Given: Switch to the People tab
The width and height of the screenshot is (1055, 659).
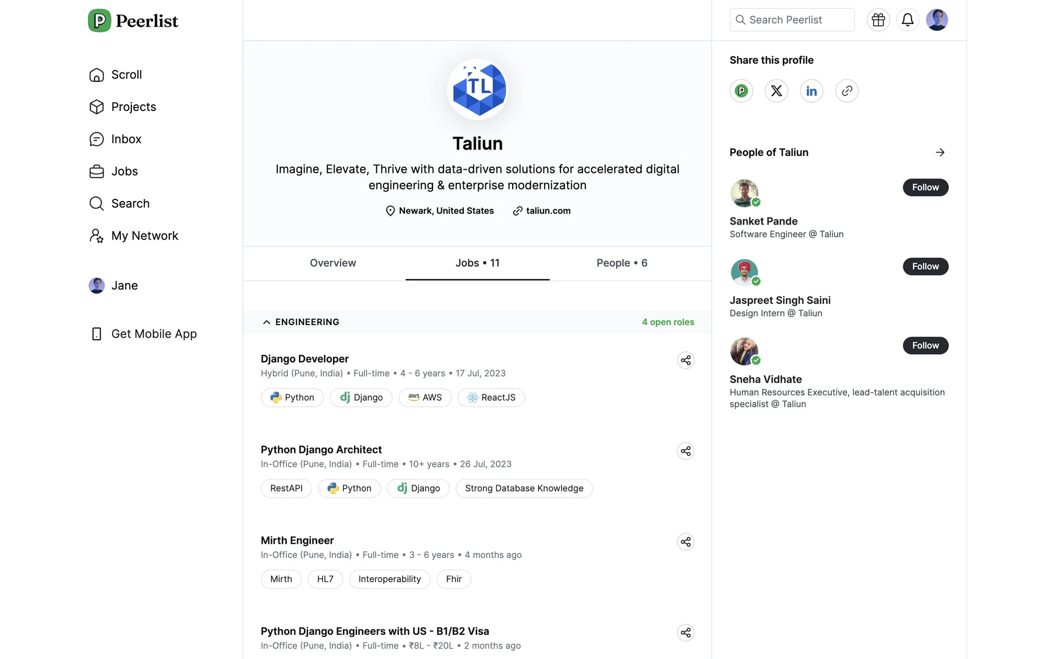Looking at the screenshot, I should click(x=621, y=263).
